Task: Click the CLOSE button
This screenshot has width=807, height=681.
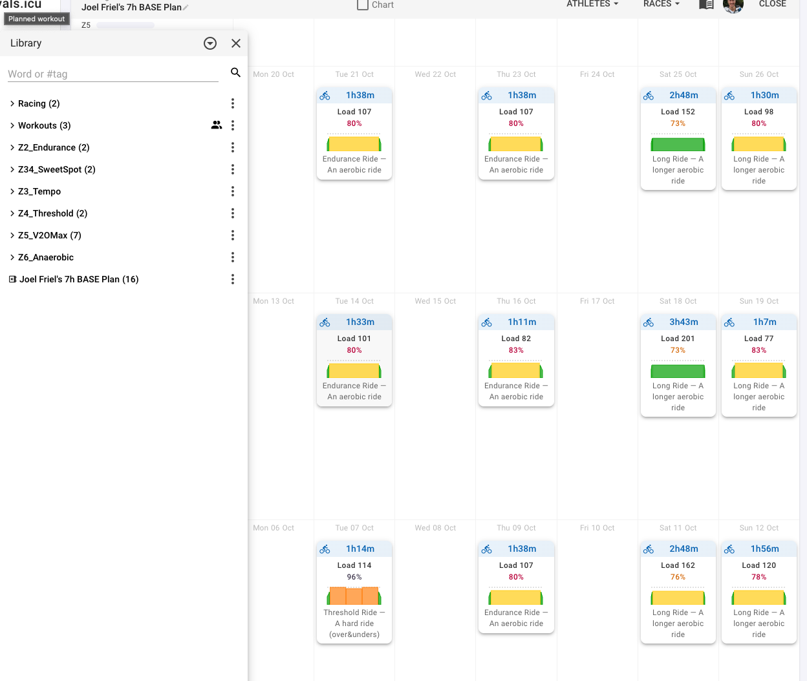Action: tap(772, 5)
